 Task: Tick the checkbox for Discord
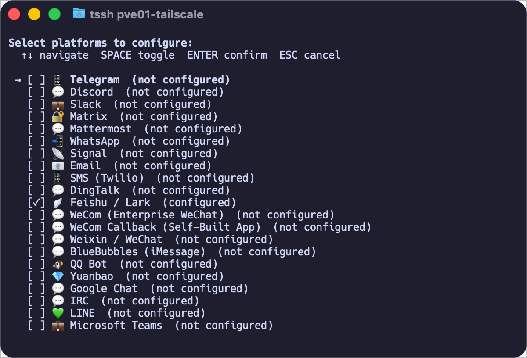(x=36, y=92)
